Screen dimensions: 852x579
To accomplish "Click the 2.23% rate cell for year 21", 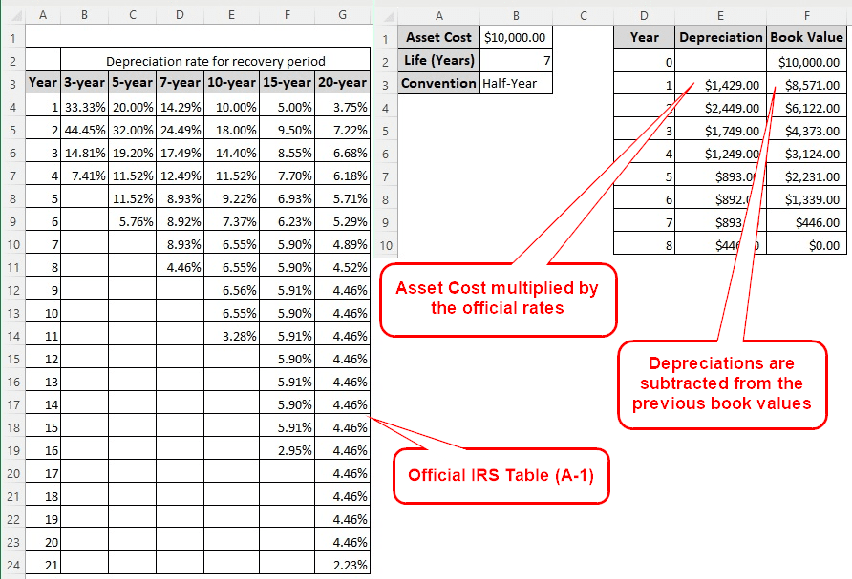I will 343,563.
